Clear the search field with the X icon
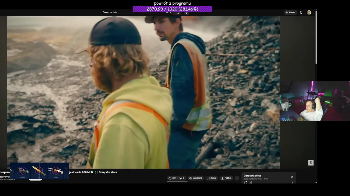Screen dimensions: 350x196 click(x=171, y=13)
